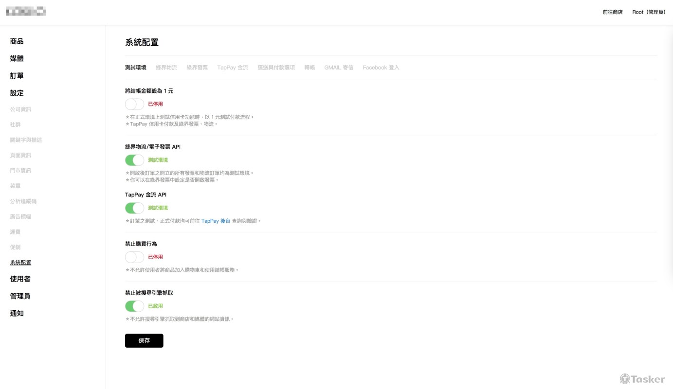Disable the 禁止被搜尋引擎抓取 toggle
The width and height of the screenshot is (673, 389).
point(134,306)
